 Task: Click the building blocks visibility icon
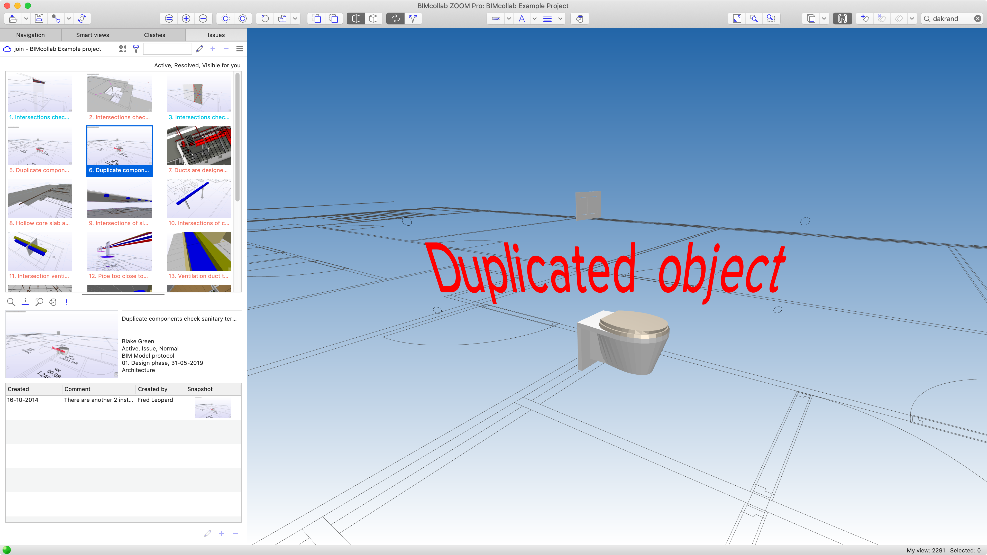click(x=282, y=18)
